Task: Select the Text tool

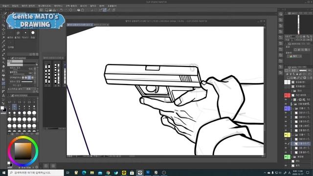Action: click(x=3, y=96)
